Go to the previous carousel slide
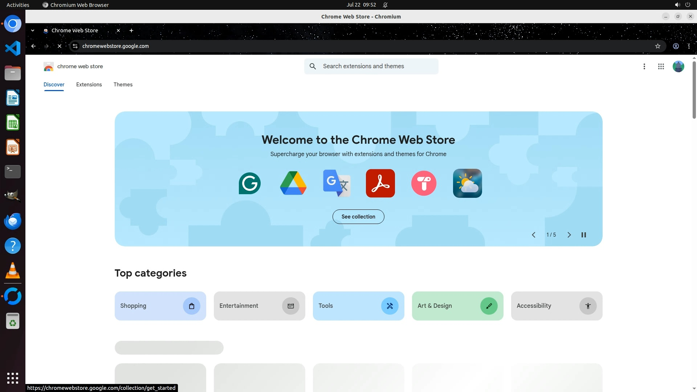 pos(533,235)
